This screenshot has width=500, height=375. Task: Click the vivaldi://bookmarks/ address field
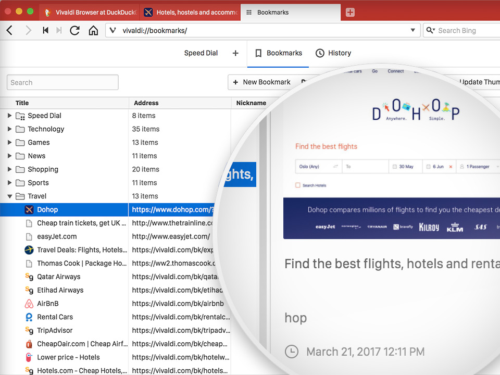click(x=262, y=30)
